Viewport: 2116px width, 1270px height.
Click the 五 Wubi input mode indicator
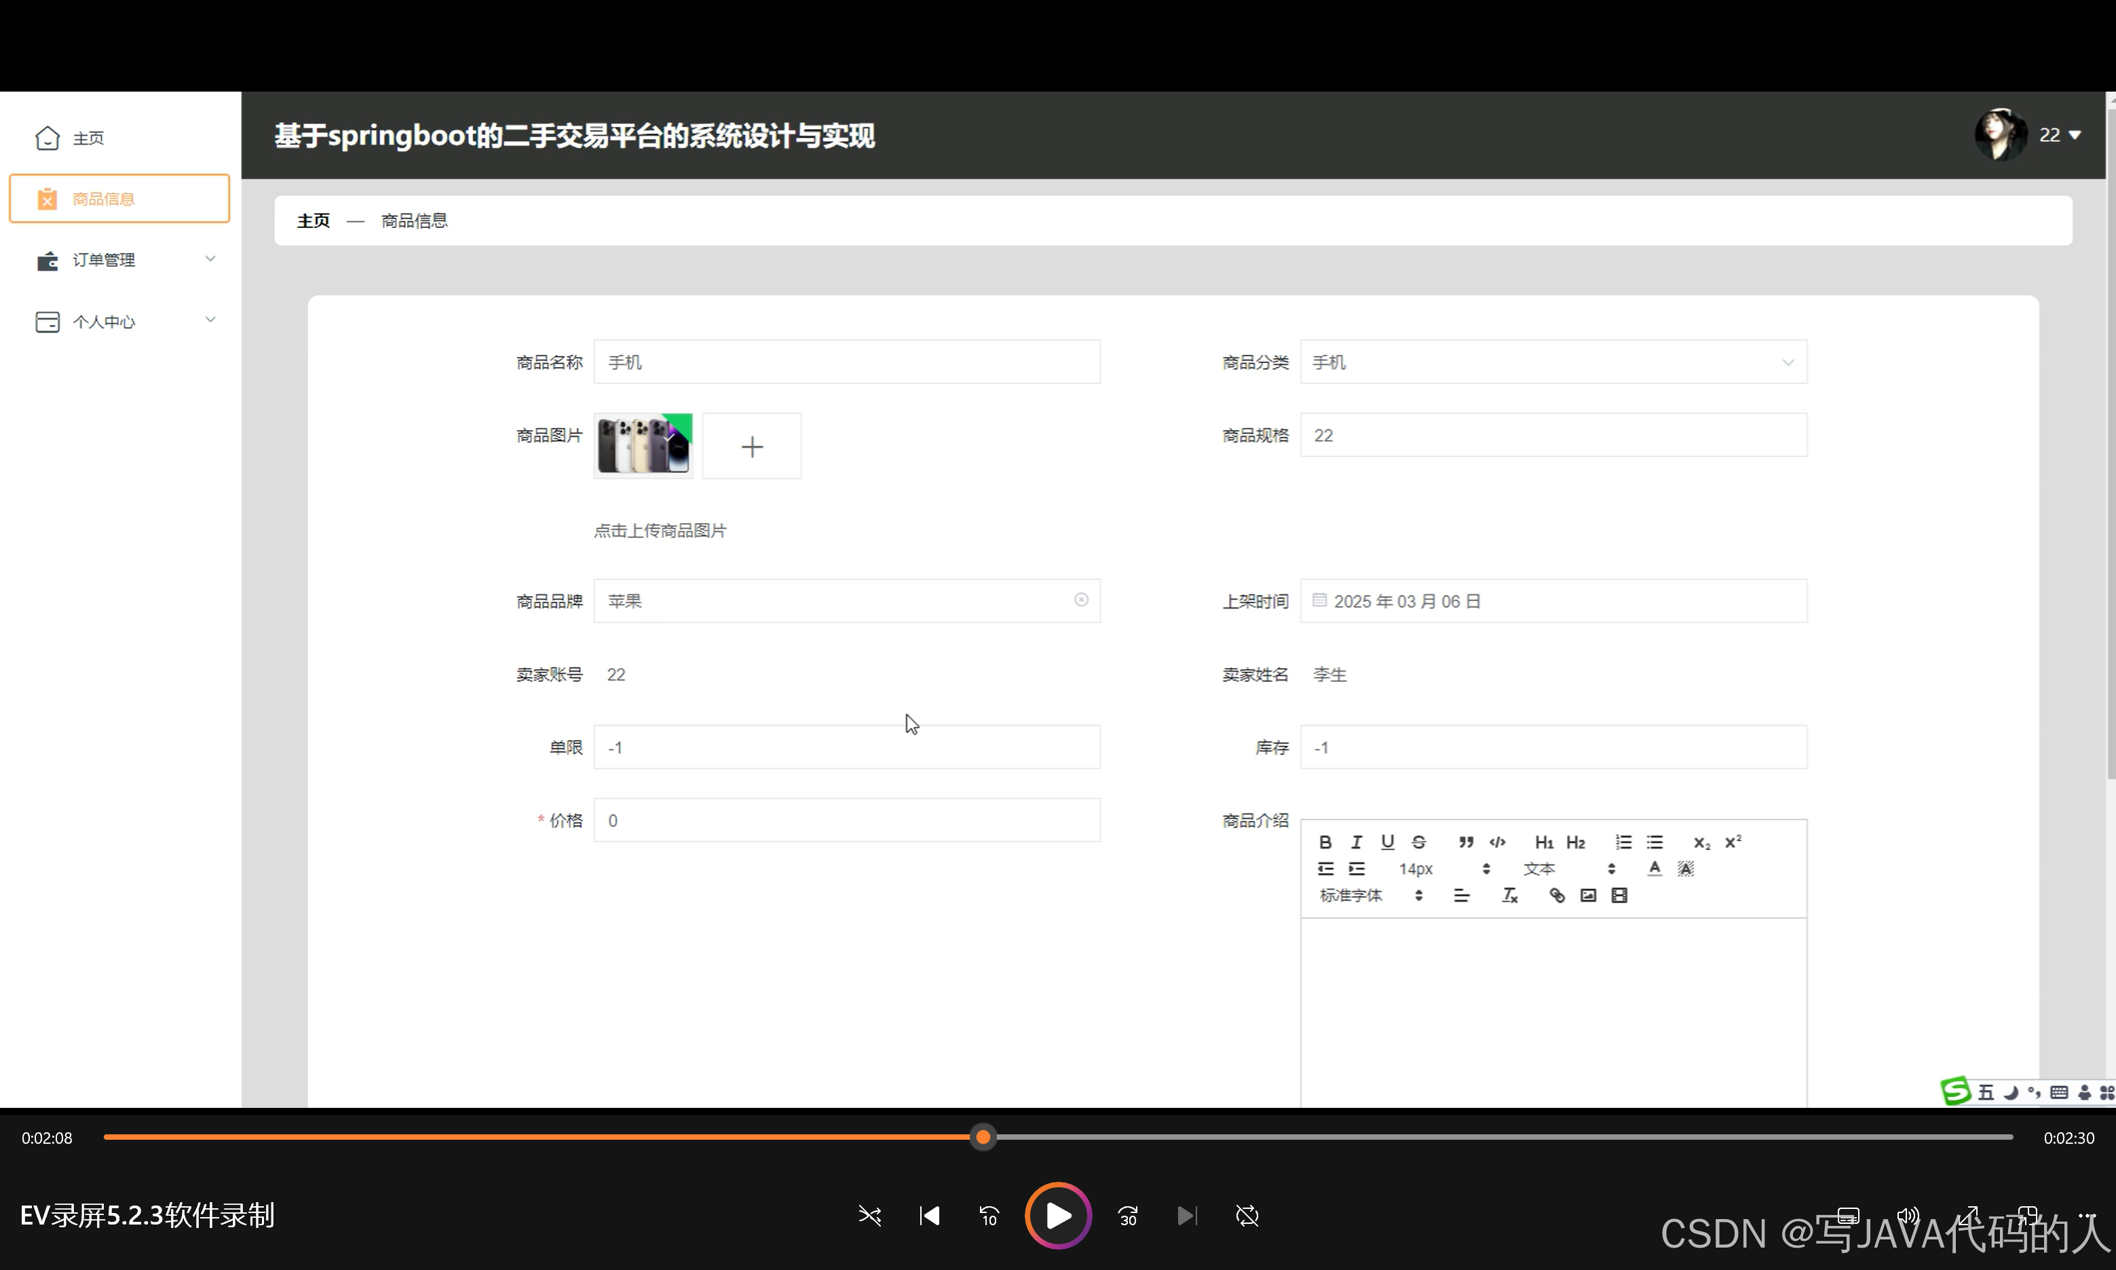tap(1986, 1092)
